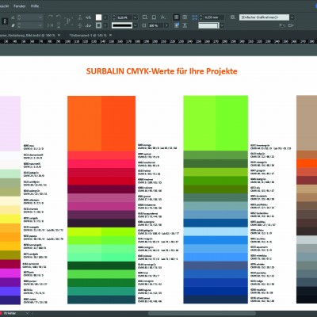Close the Unbenannt-1 document tab
317x317 pixels.
pos(110,35)
